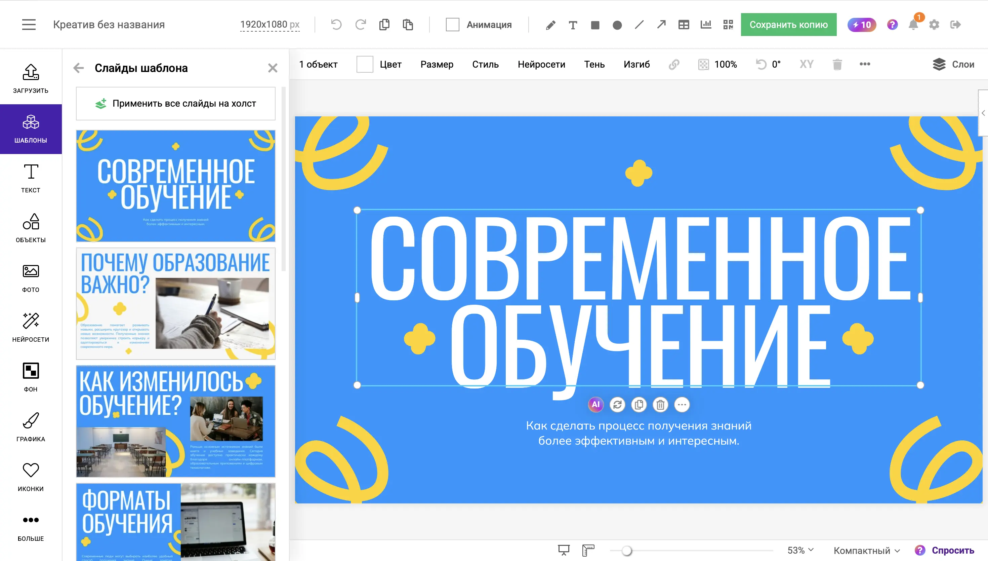Open notifications bell
This screenshot has width=988, height=561.
tap(913, 25)
